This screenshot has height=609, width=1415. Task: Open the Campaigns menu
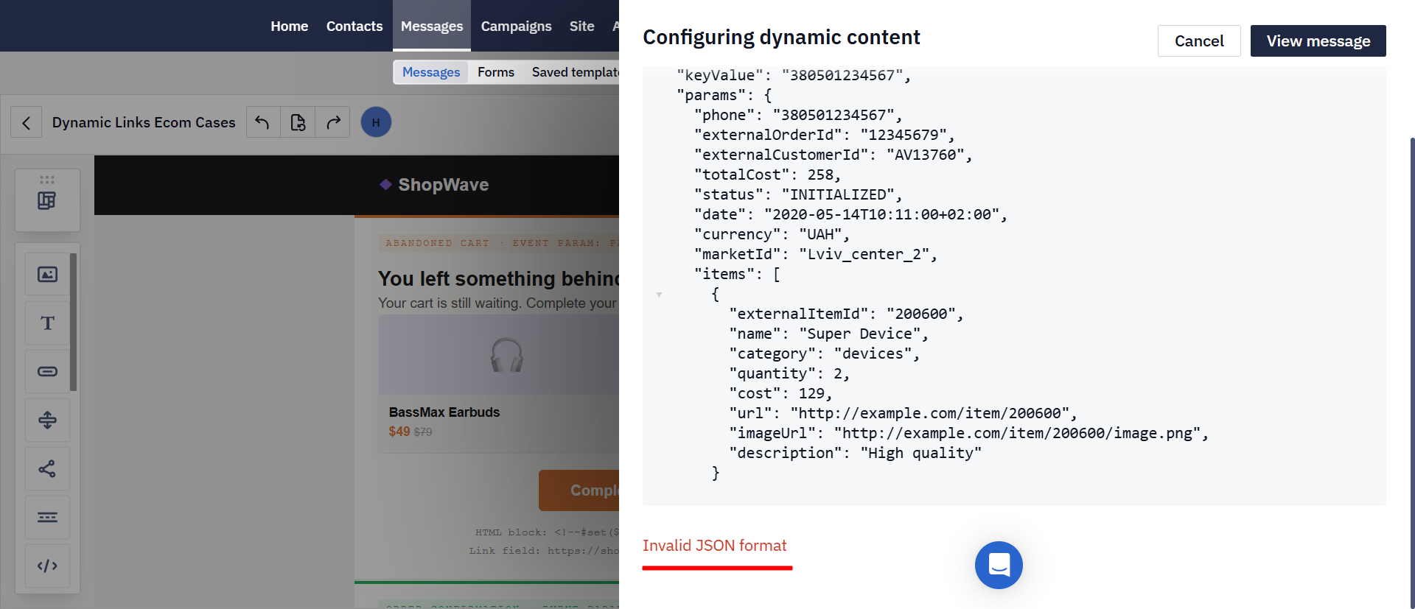coord(516,26)
